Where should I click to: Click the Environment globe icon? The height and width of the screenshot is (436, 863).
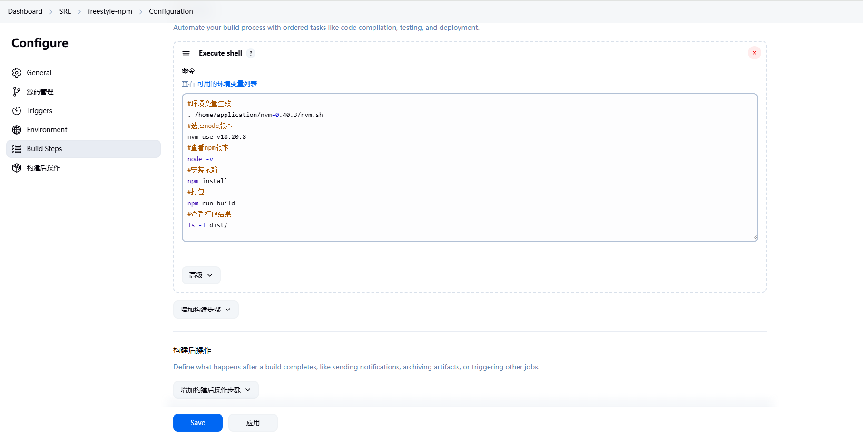(17, 130)
